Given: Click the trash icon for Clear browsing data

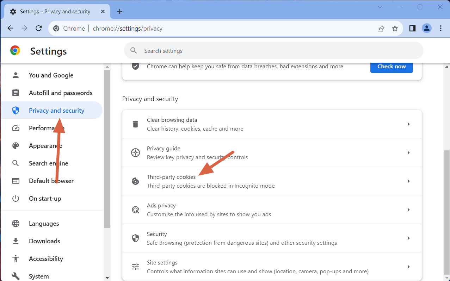Looking at the screenshot, I should click(135, 124).
